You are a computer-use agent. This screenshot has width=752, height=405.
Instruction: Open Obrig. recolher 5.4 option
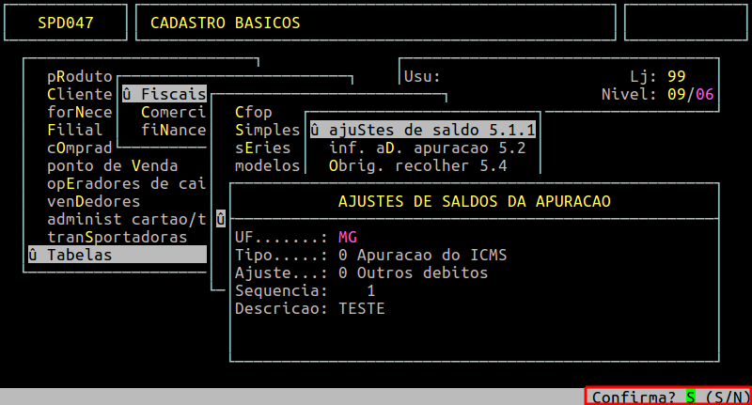click(x=417, y=165)
